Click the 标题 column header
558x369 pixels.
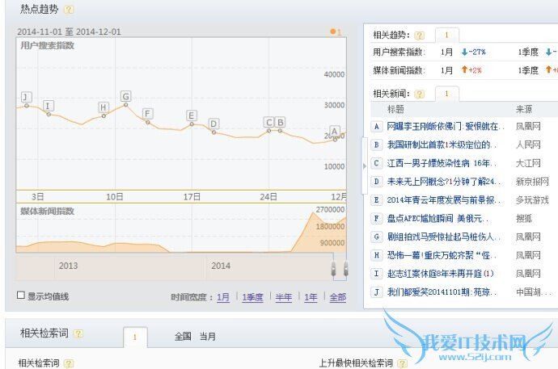coord(395,109)
